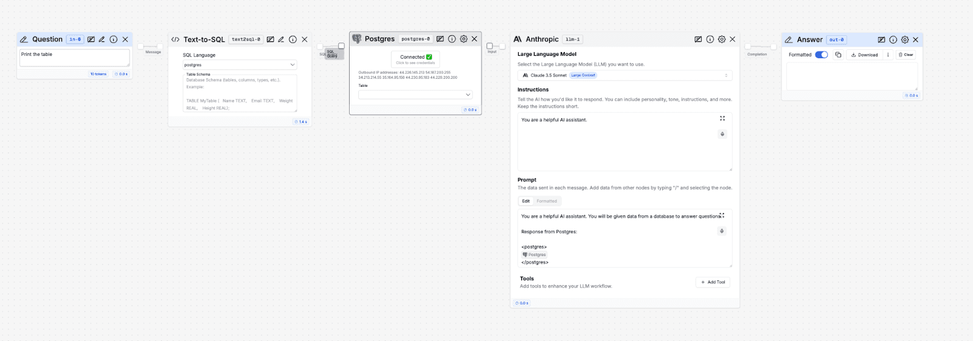The image size is (973, 341).
Task: Remove the Question node with its X
Action: pyautogui.click(x=125, y=39)
